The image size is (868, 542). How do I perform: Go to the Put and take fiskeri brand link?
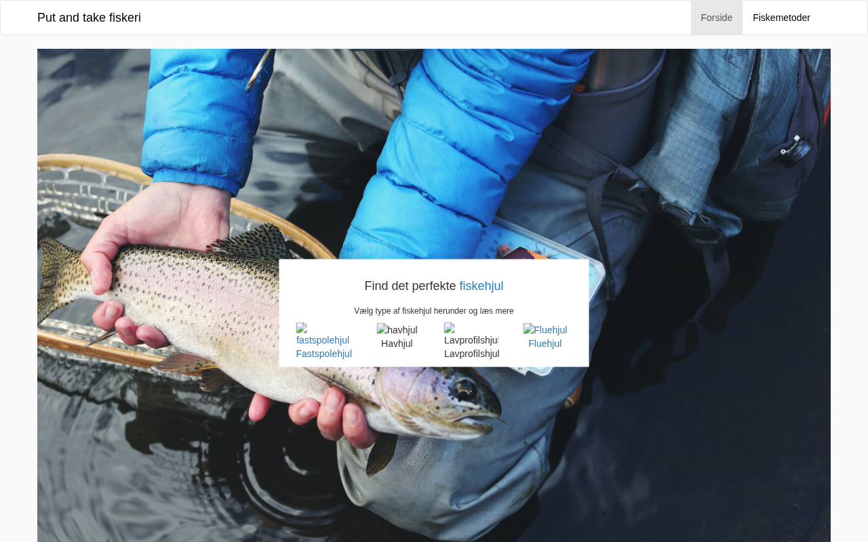[89, 18]
